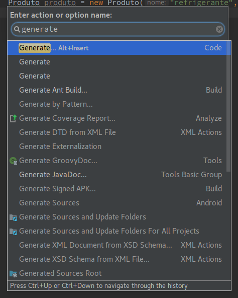
Task: Click inside the action name search field
Action: point(118,29)
